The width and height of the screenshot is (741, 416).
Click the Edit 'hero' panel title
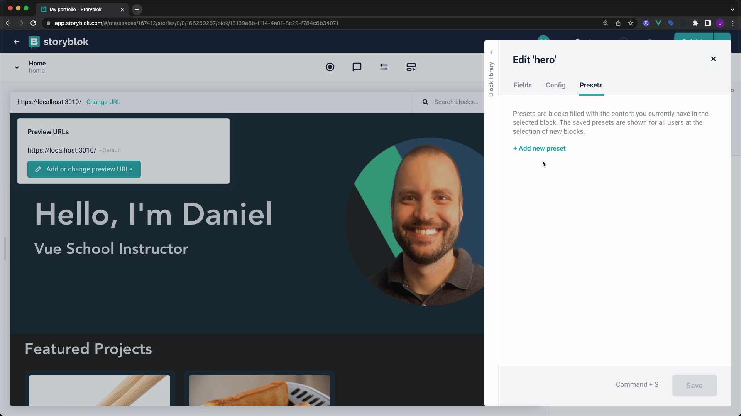tap(534, 60)
